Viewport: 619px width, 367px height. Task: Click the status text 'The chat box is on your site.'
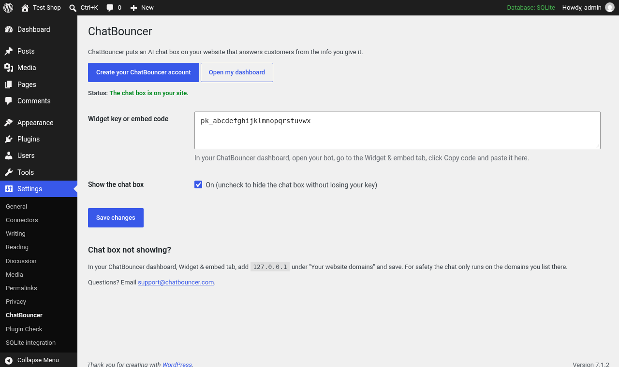[x=149, y=93]
